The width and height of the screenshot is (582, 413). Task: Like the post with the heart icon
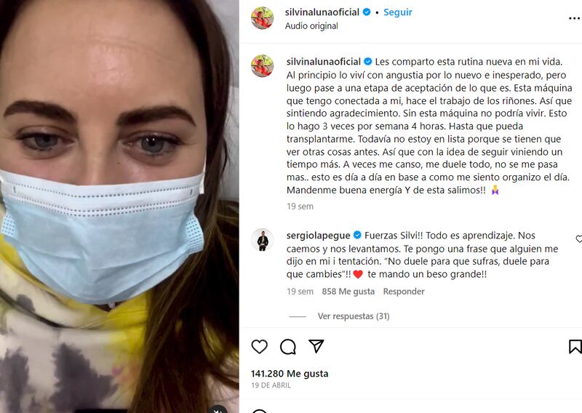click(259, 347)
